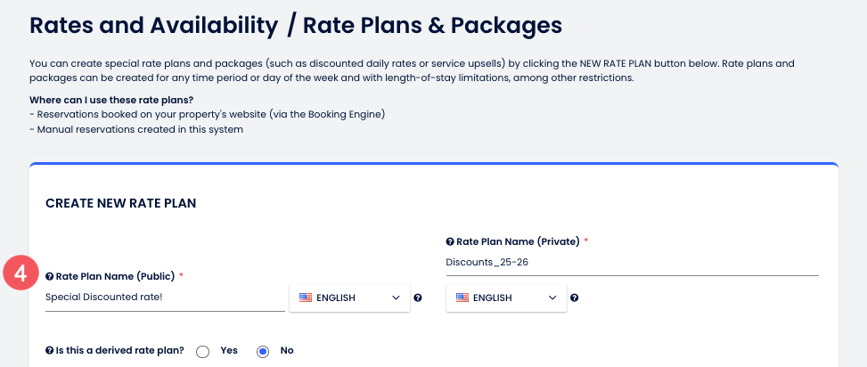Click help icon beside Rate Plan Name (Private)
Viewport: 867px width, 367px height.
450,241
